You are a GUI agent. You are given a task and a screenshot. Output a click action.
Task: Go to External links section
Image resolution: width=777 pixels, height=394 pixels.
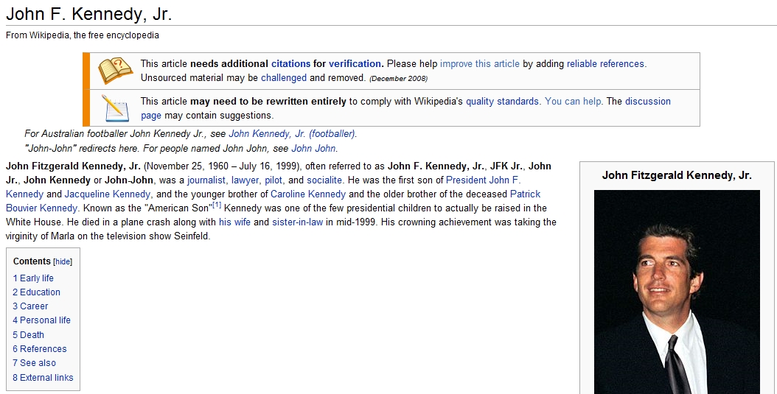click(x=43, y=378)
